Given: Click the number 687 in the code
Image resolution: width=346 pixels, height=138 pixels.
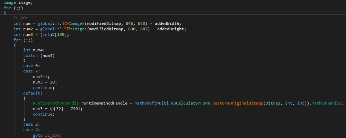Looking at the screenshot, I should (x=144, y=29).
